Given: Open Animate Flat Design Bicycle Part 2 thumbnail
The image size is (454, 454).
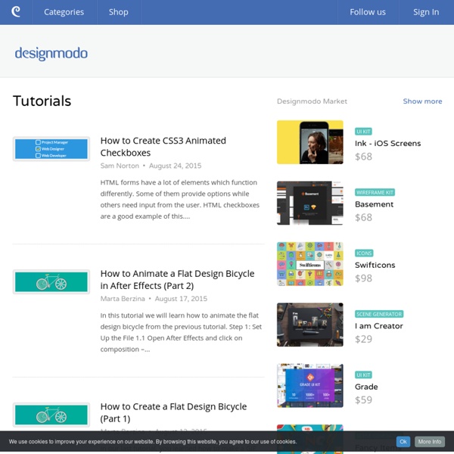Looking at the screenshot, I should tap(51, 281).
